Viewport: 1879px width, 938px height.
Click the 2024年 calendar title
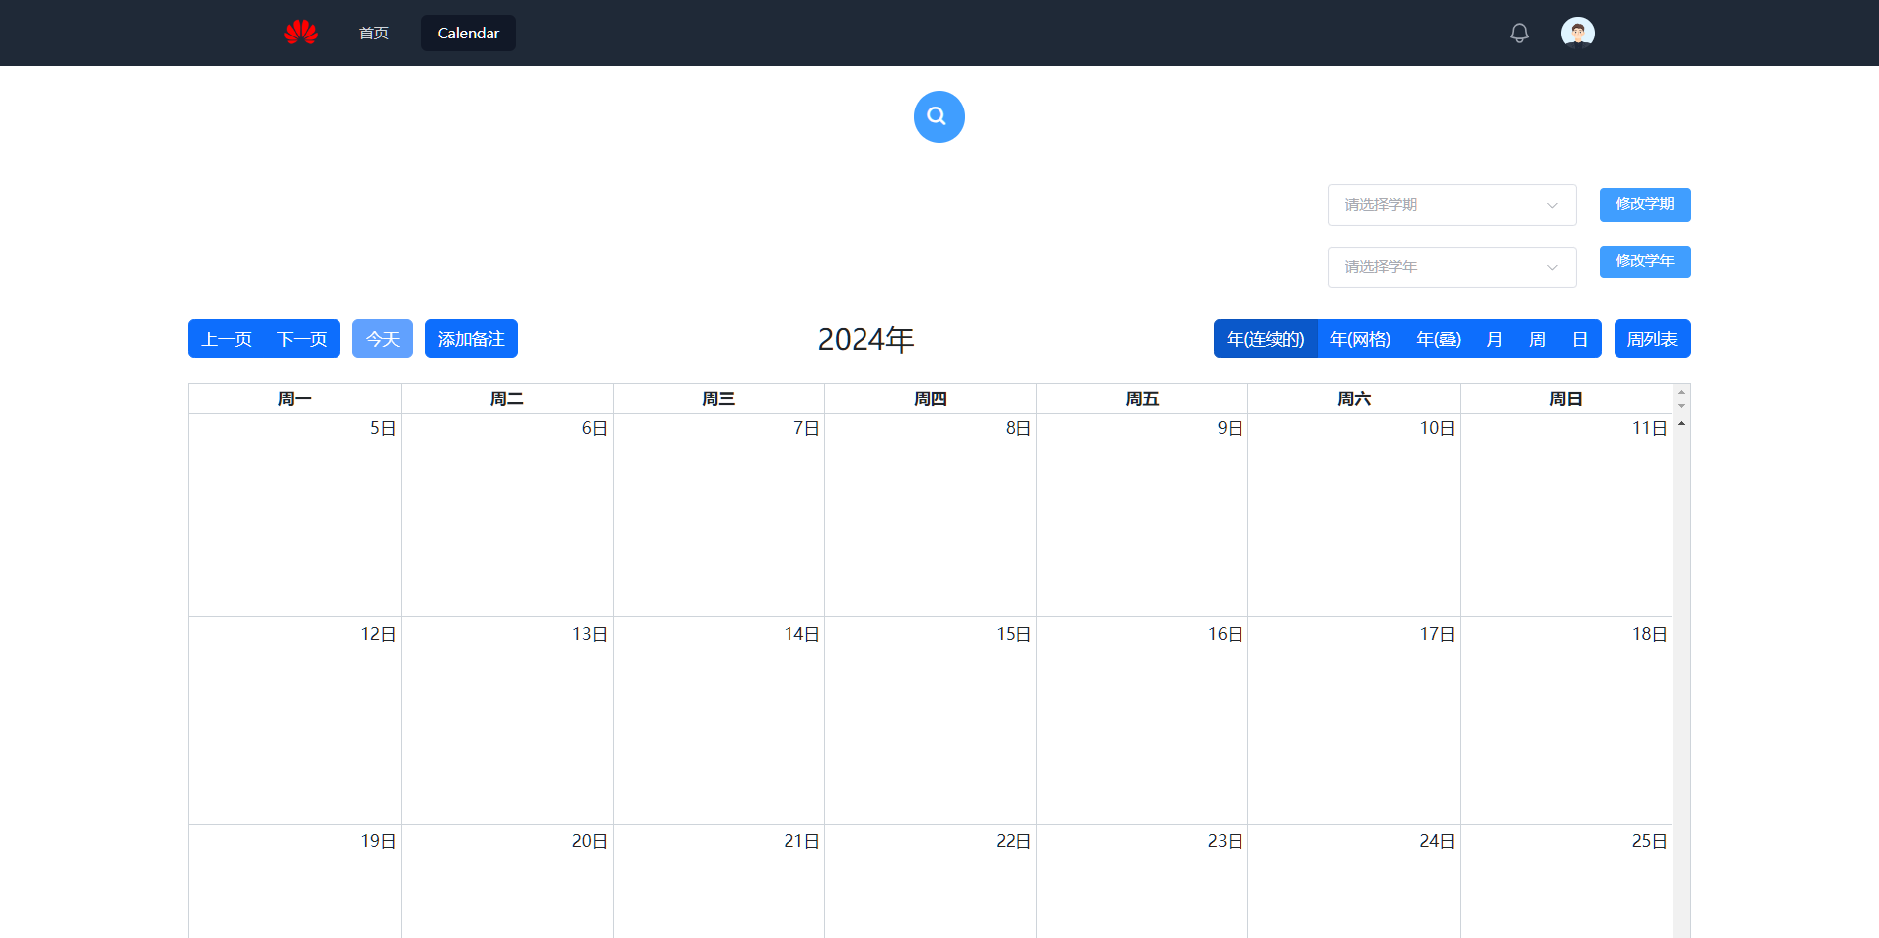pos(866,339)
